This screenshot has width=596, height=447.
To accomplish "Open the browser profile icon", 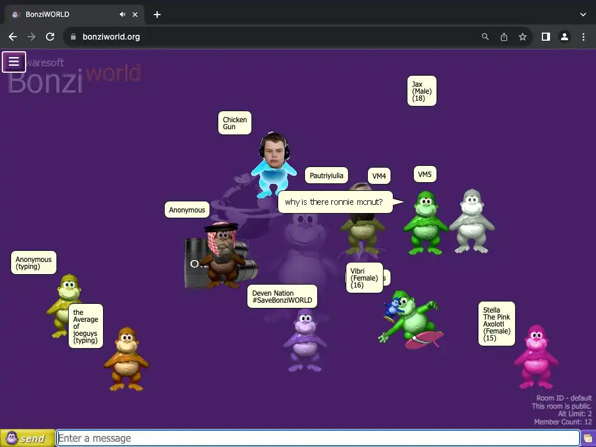I will coord(565,37).
